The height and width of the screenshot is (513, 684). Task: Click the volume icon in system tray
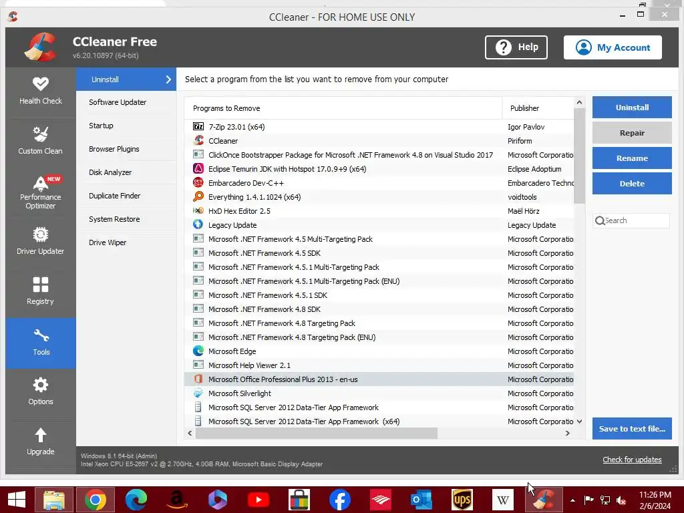(621, 500)
